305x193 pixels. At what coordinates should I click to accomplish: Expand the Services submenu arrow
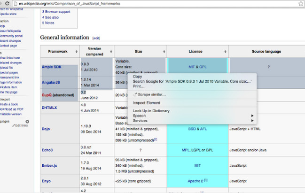click(252, 121)
